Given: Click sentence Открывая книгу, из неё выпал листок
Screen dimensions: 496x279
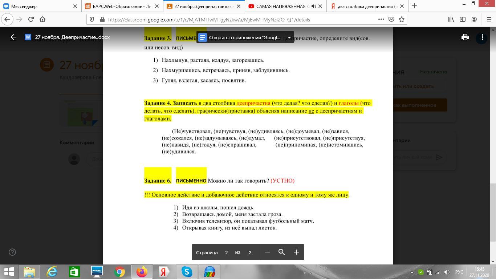Looking at the screenshot, I should click(x=229, y=228).
